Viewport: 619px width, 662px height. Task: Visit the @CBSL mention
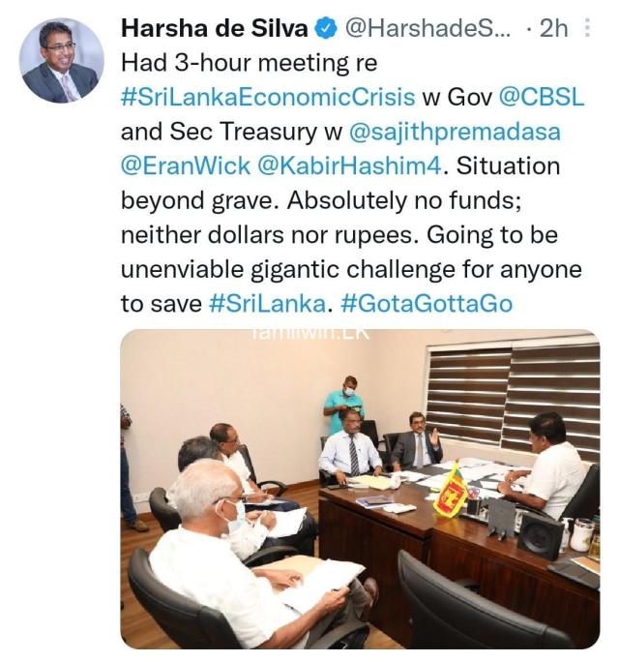pos(542,97)
